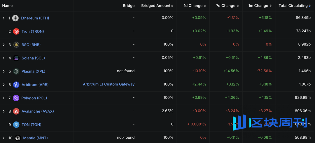Click the TON chain logo icon
Image resolution: width=315 pixels, height=143 pixels.
click(x=16, y=125)
